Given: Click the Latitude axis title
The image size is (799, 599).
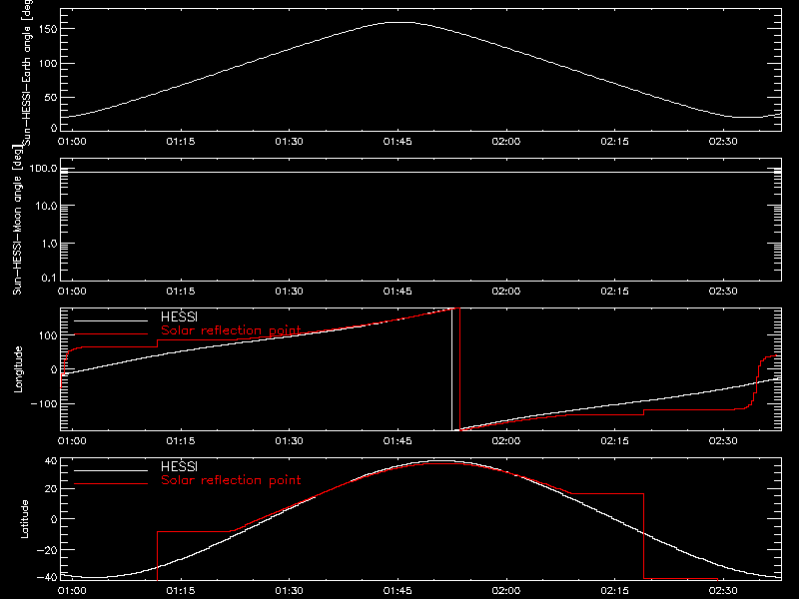Looking at the screenshot, I should point(24,519).
